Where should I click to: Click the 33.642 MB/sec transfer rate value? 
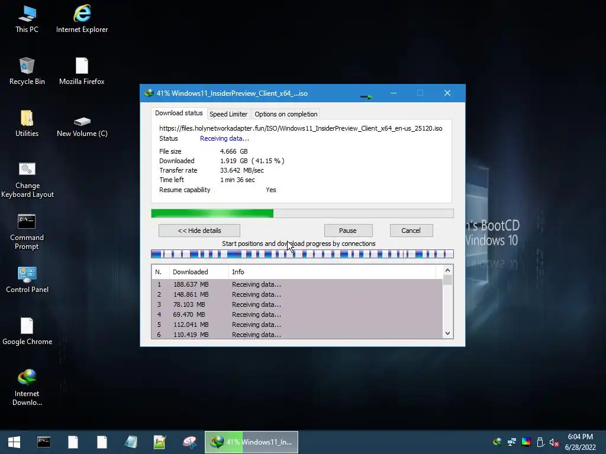(x=242, y=170)
